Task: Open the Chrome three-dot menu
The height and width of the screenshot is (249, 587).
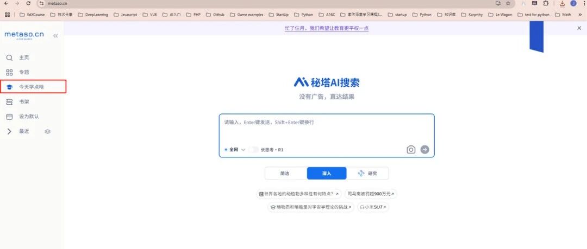Action: point(584,3)
